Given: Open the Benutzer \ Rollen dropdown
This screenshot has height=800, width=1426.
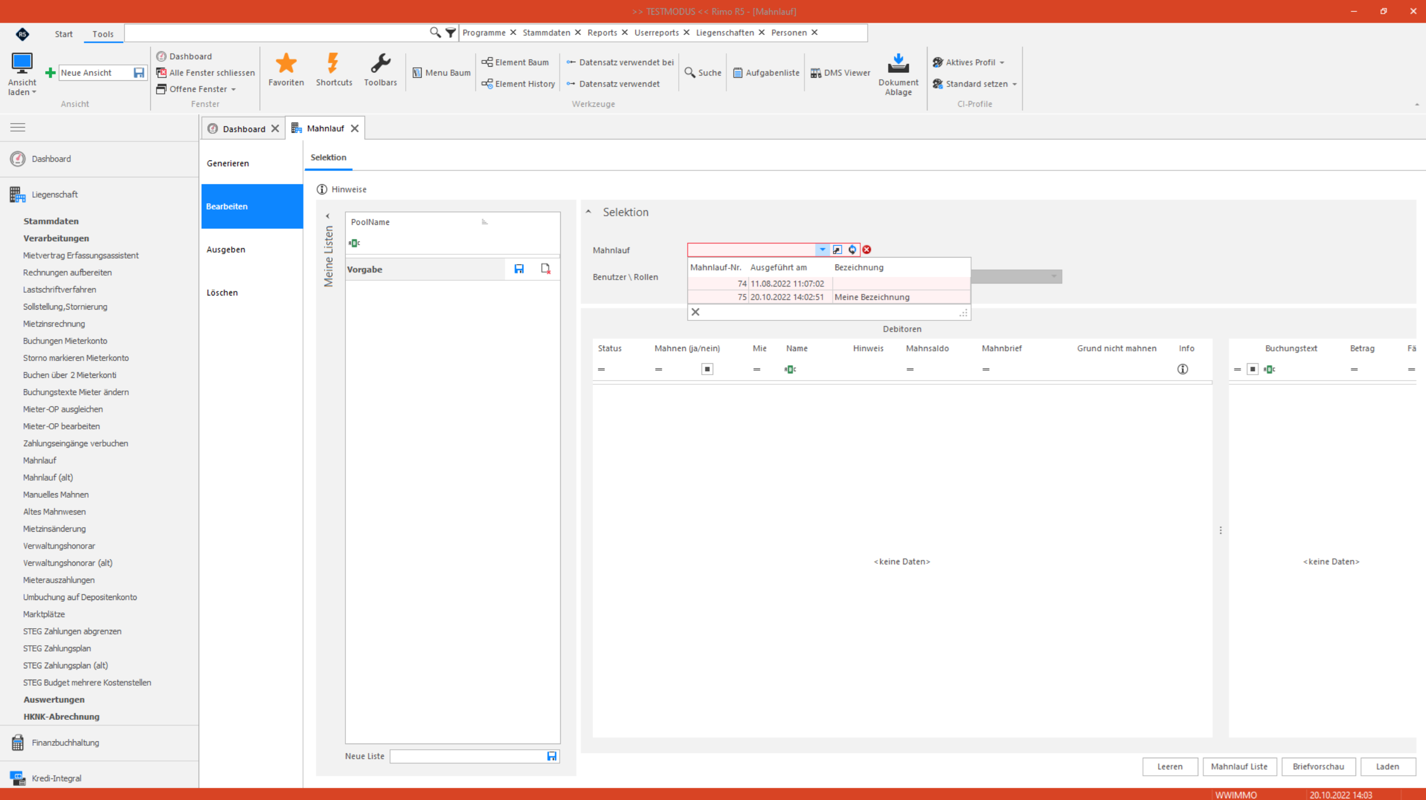Looking at the screenshot, I should pyautogui.click(x=1054, y=277).
